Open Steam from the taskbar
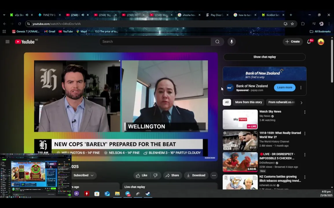 click(x=148, y=194)
